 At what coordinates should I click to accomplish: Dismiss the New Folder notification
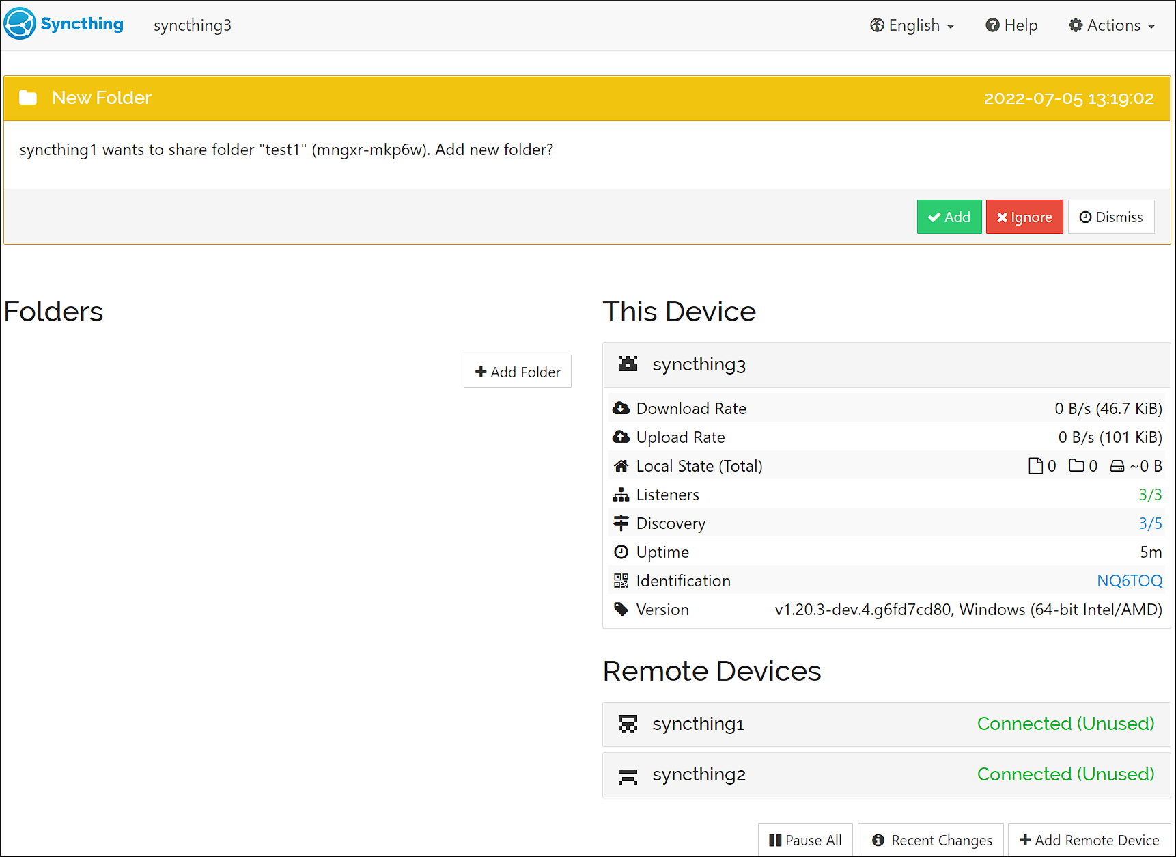(1111, 217)
